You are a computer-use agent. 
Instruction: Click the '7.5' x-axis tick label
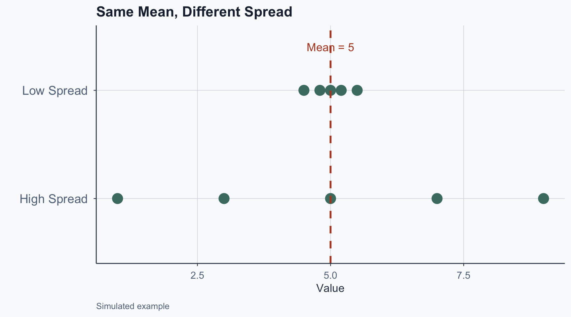tap(464, 275)
